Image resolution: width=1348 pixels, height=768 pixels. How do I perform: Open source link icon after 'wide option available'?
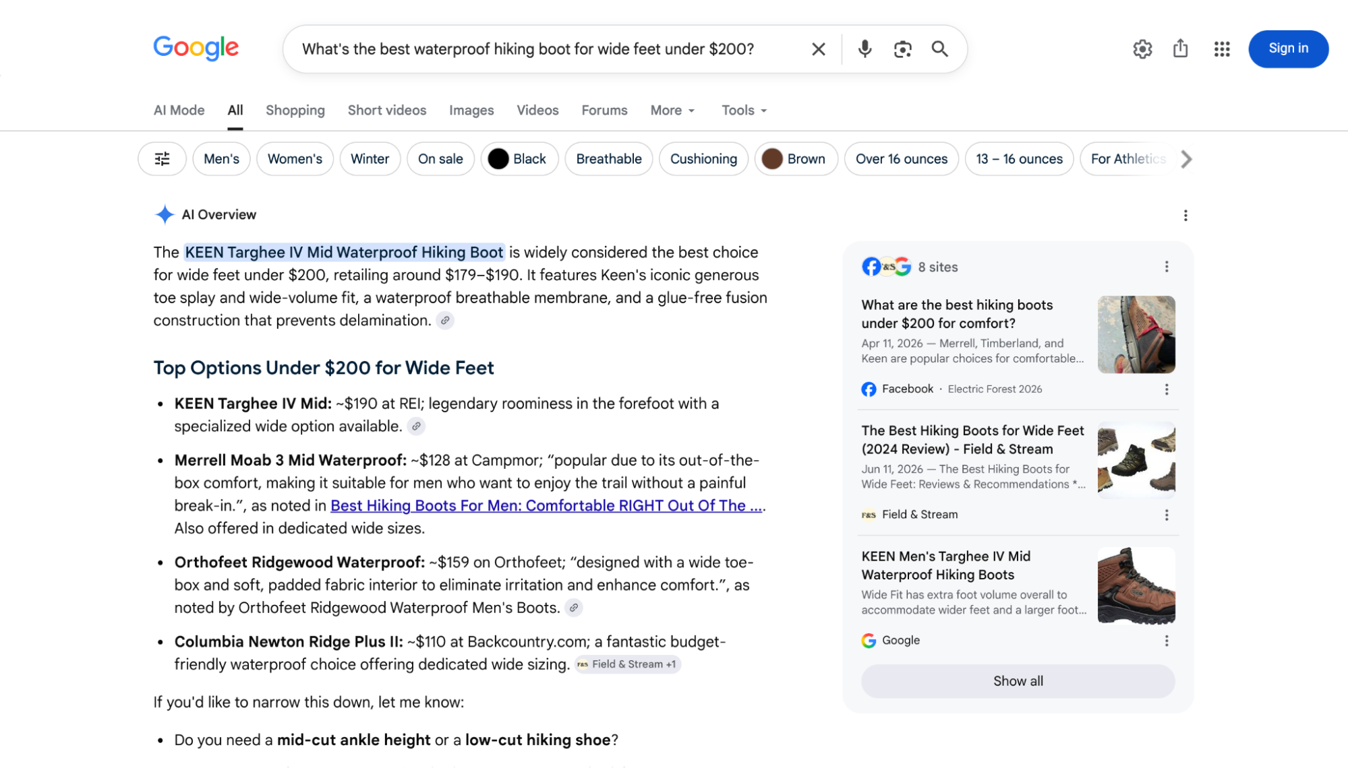(417, 426)
